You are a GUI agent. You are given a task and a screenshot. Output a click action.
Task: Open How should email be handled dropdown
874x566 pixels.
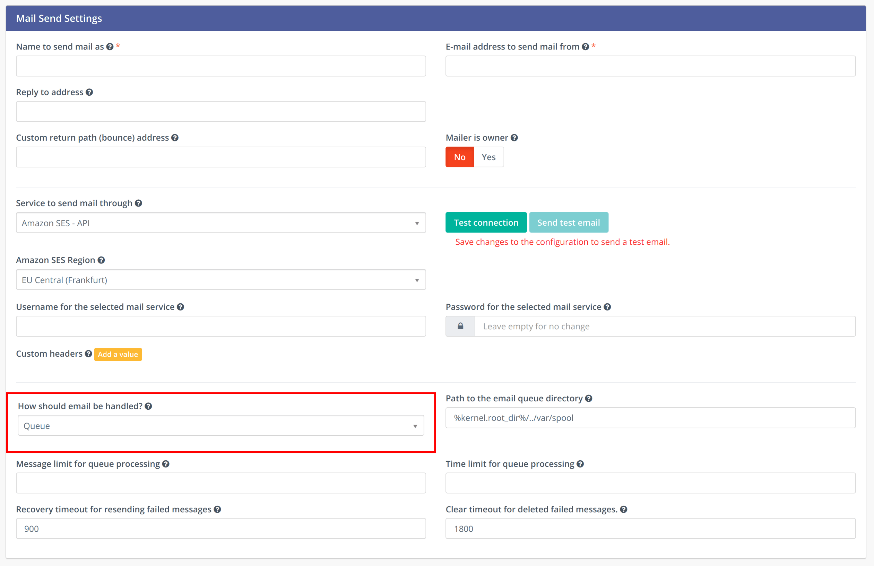(221, 425)
